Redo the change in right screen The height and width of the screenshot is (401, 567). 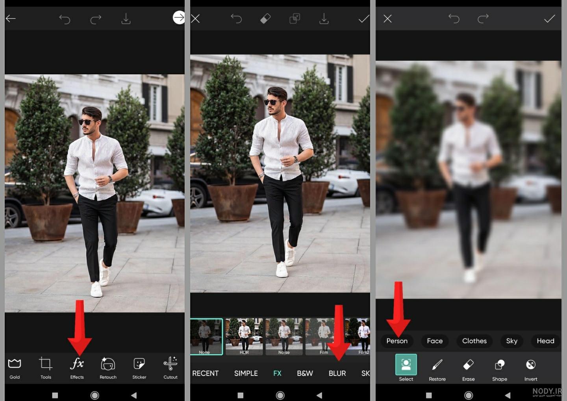point(483,18)
